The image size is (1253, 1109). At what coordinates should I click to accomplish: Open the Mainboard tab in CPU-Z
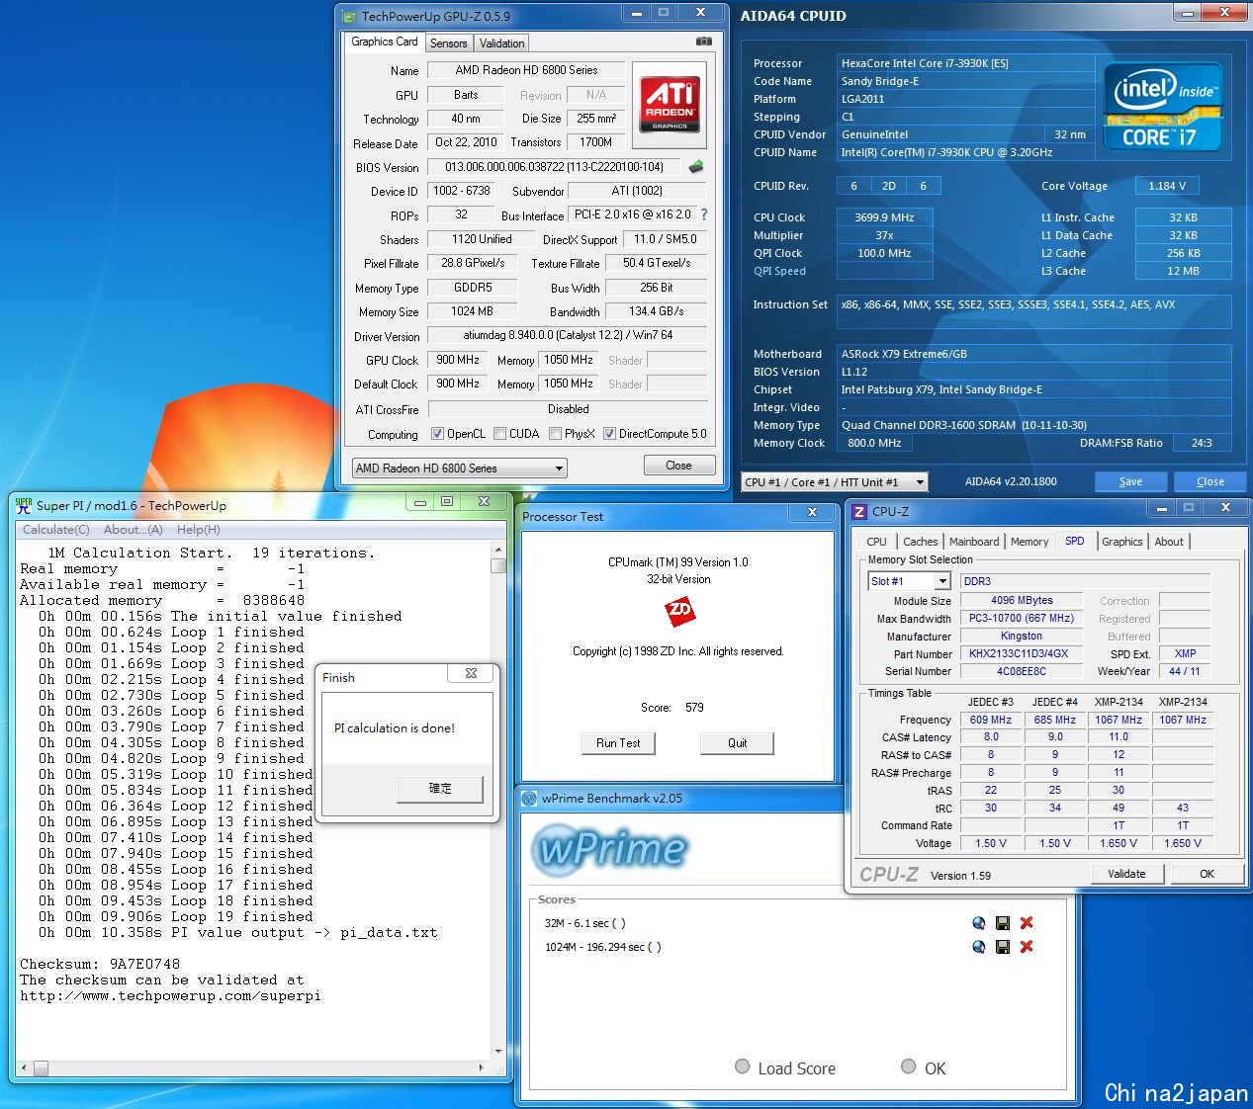(974, 542)
